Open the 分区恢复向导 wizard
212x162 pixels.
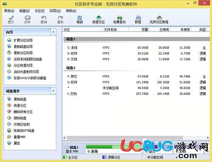coord(20,65)
